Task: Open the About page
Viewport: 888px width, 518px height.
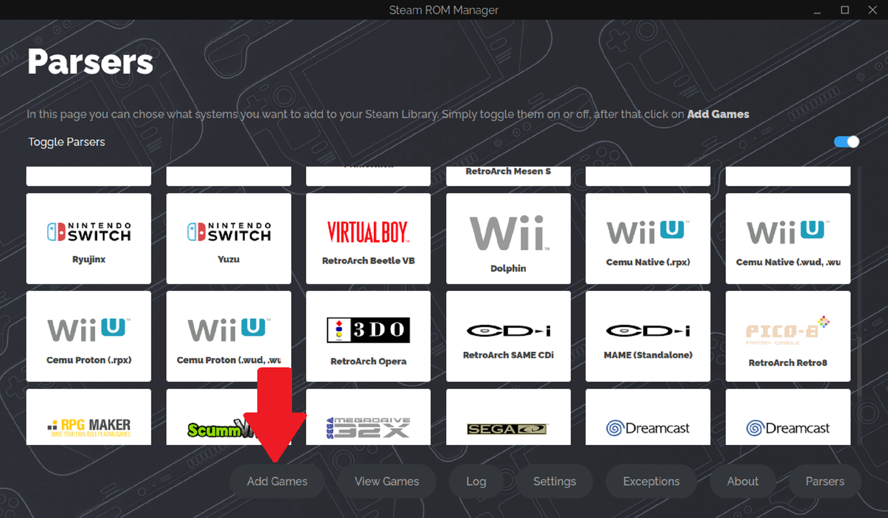Action: [743, 481]
